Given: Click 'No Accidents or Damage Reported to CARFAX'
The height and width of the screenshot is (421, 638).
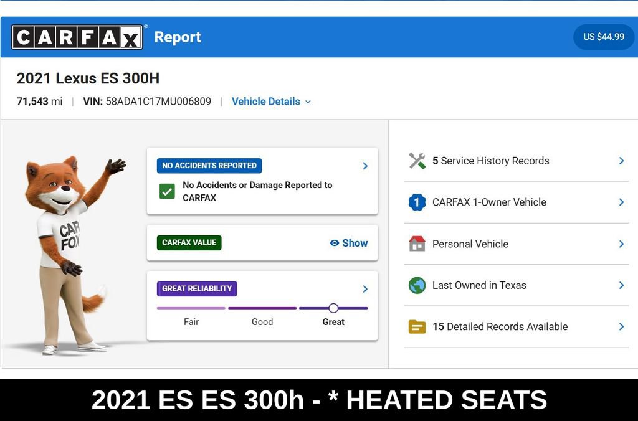Looking at the screenshot, I should click(x=257, y=191).
